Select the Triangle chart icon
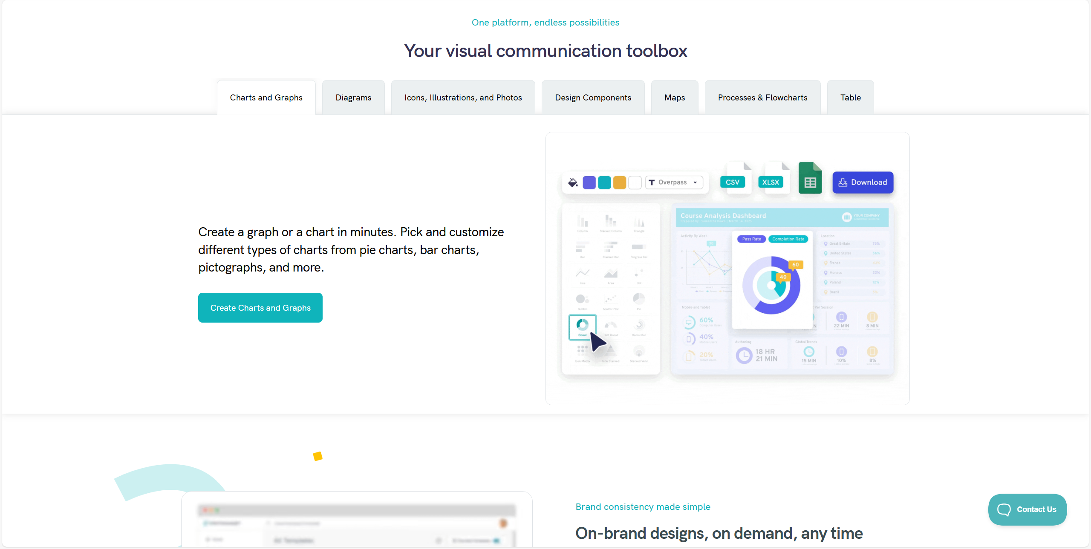Screen dimensions: 1091x549 click(638, 223)
